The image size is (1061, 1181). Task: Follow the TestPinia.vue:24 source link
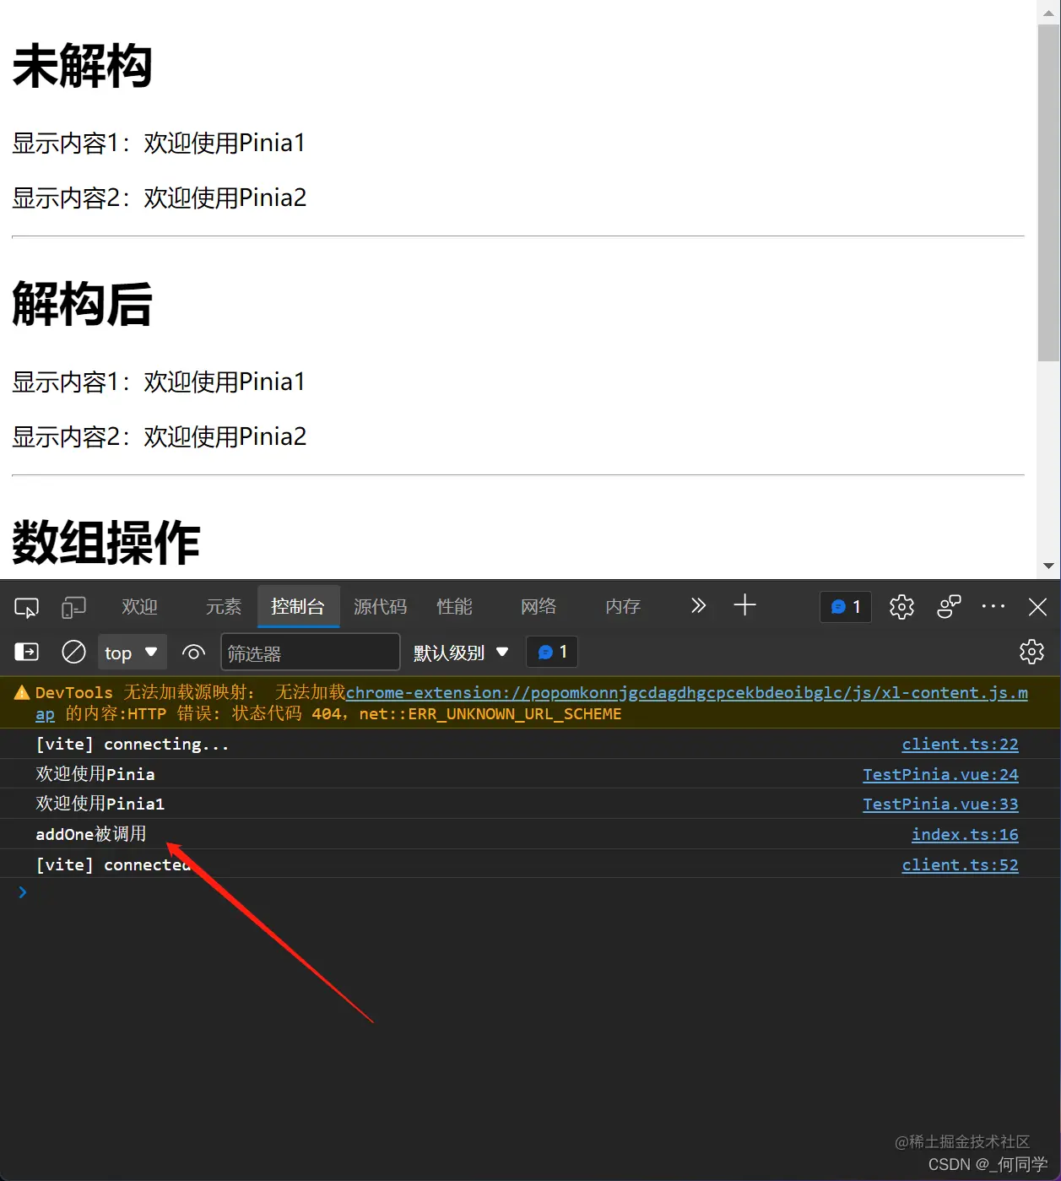pos(940,774)
